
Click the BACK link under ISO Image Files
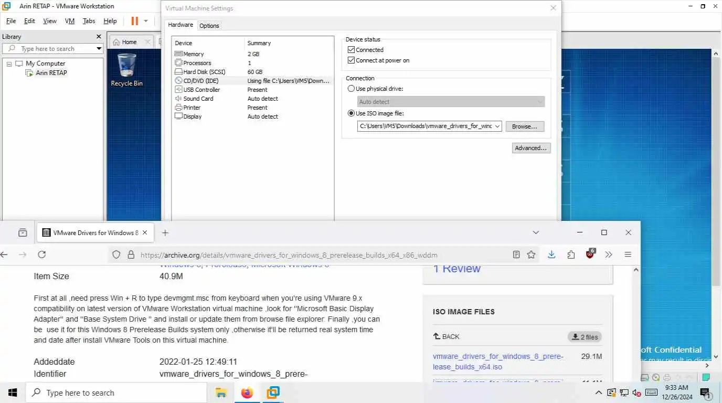pos(446,337)
